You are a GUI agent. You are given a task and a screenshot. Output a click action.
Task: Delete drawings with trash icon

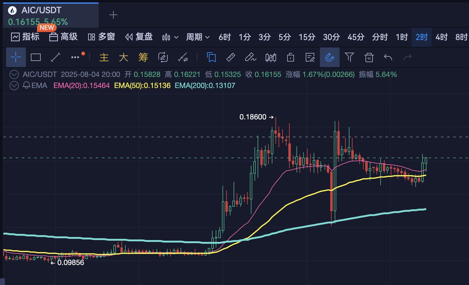(369, 57)
